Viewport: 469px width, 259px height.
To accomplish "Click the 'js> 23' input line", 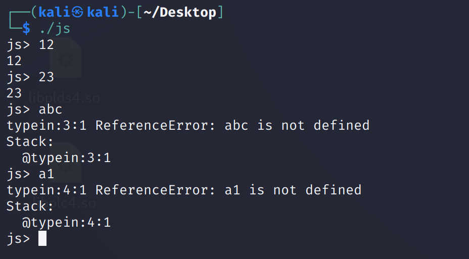I will 30,77.
